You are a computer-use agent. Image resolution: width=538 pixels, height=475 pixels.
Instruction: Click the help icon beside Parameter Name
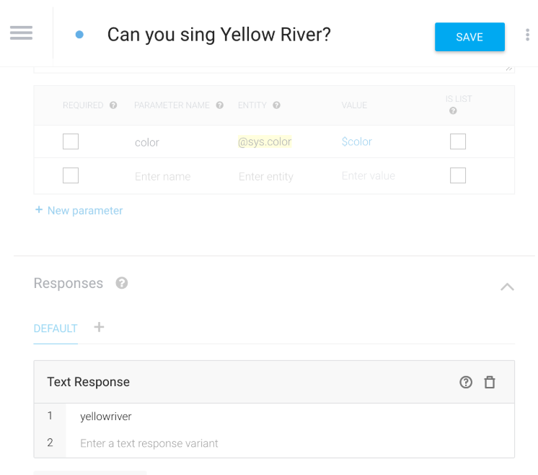click(219, 105)
